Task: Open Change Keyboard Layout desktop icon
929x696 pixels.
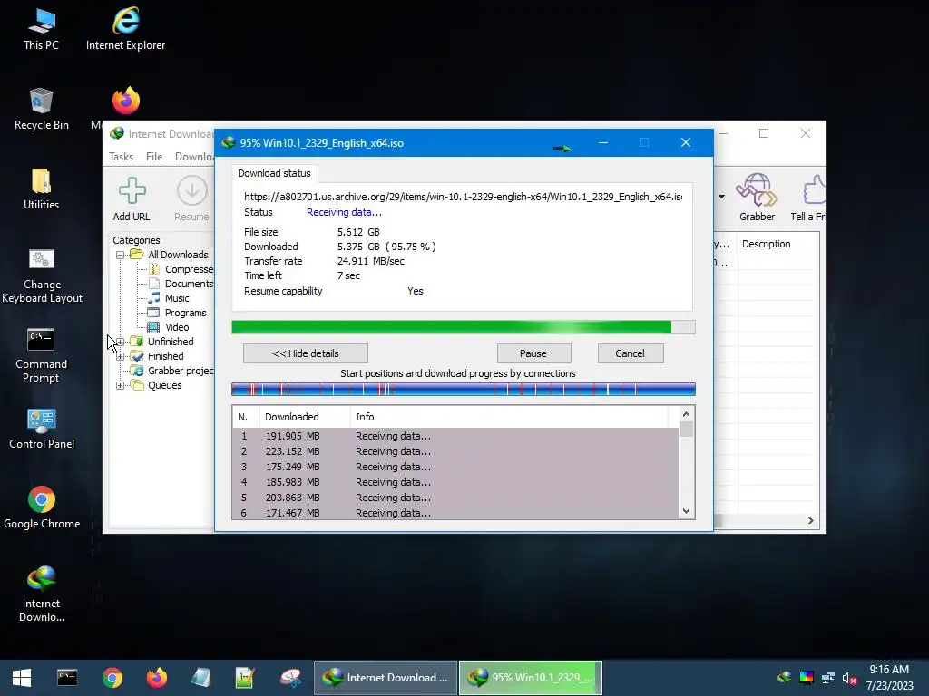Action: pos(42,259)
